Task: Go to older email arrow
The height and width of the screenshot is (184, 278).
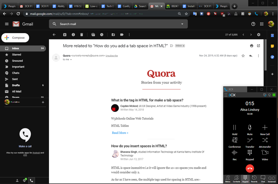Action: click(x=251, y=35)
